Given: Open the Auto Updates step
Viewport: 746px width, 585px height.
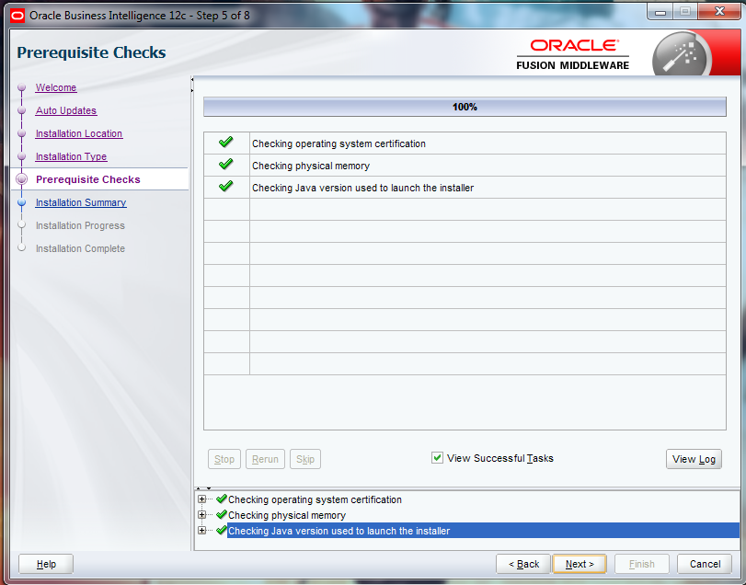Looking at the screenshot, I should pyautogui.click(x=66, y=110).
